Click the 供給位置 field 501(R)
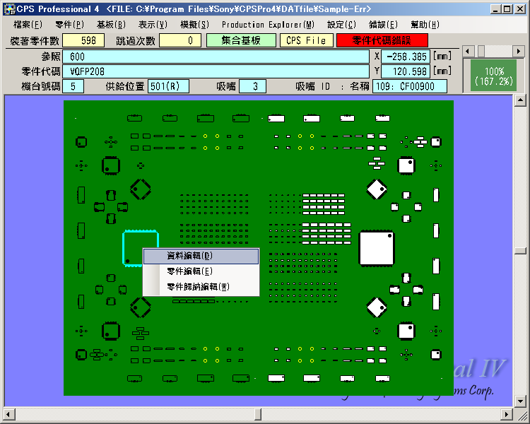This screenshot has width=530, height=424. pos(168,86)
